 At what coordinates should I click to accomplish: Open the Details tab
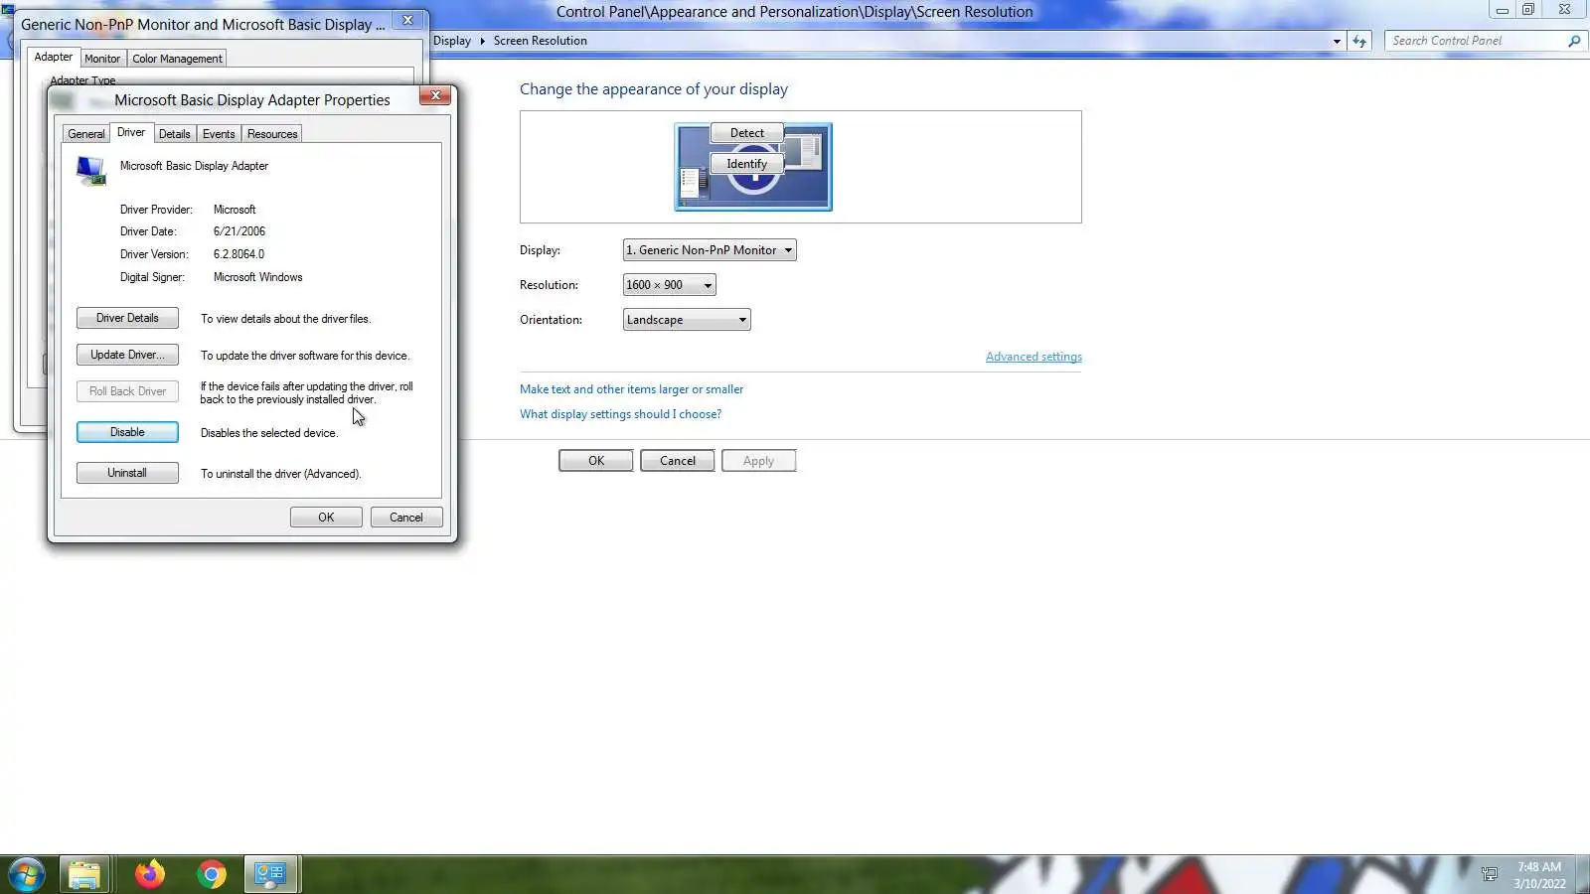click(x=174, y=134)
